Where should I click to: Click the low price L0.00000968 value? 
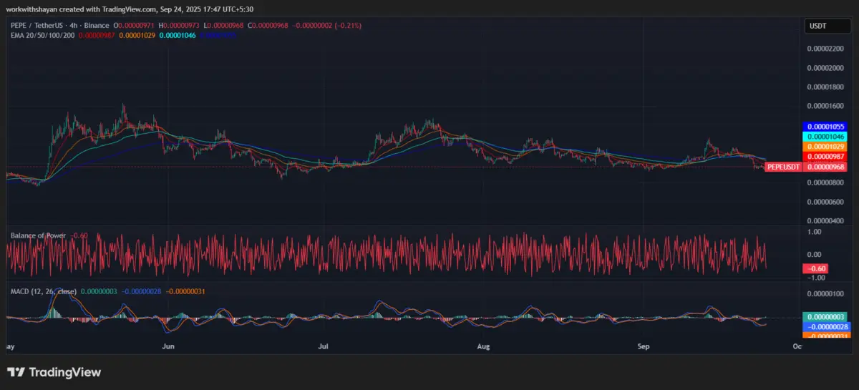[223, 25]
